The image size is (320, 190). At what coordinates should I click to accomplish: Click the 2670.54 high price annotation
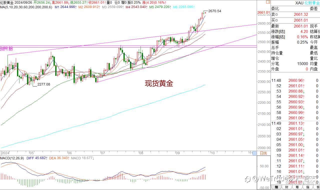(x=214, y=11)
